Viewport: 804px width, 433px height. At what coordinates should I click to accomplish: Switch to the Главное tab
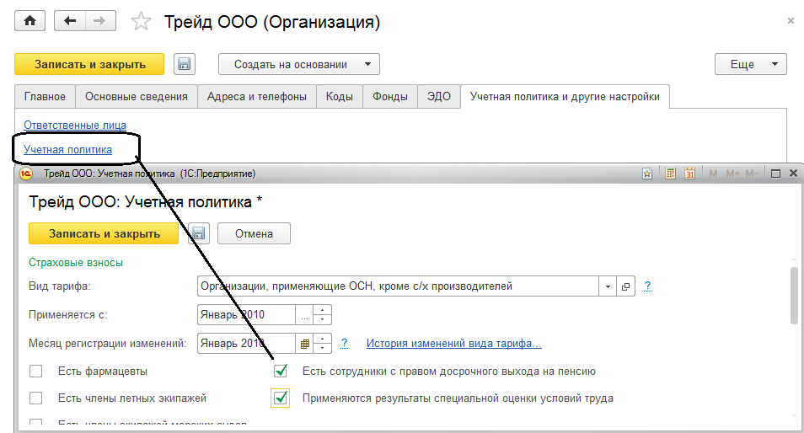[46, 96]
